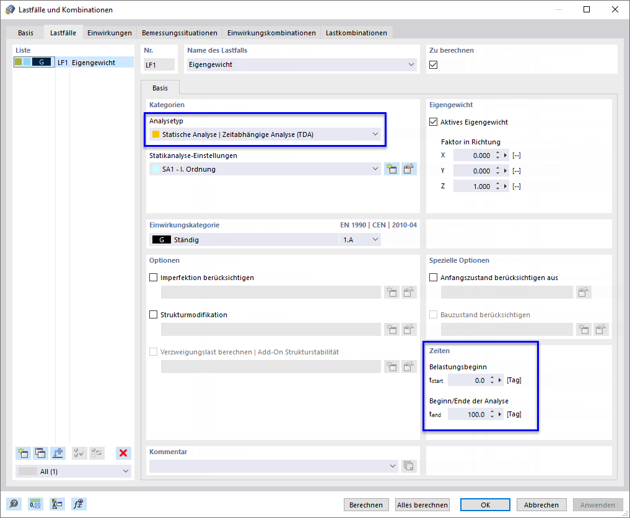Confirm dialog with OK button
Viewport: 630px width, 518px height.
pyautogui.click(x=485, y=504)
